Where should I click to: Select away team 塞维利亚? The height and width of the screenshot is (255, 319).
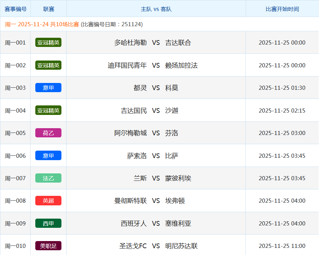(x=178, y=223)
